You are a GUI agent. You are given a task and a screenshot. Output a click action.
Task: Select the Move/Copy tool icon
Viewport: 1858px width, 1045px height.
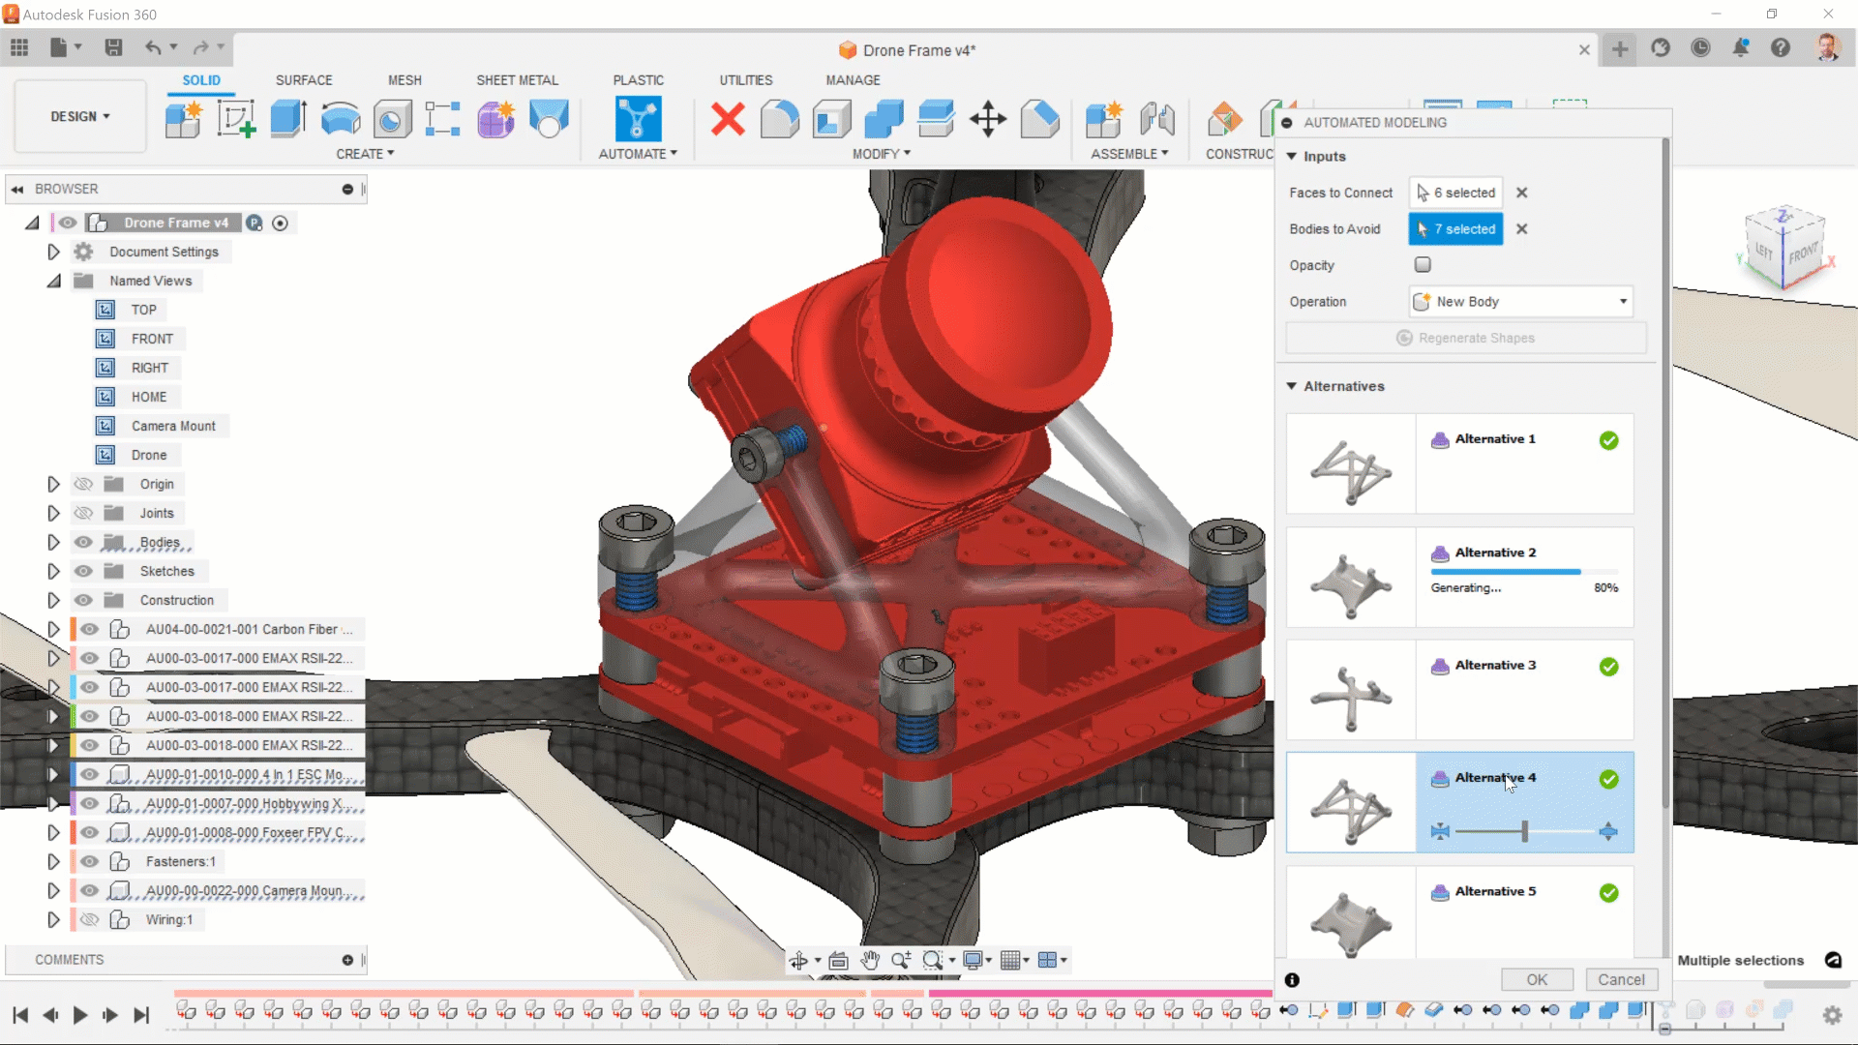pos(988,120)
